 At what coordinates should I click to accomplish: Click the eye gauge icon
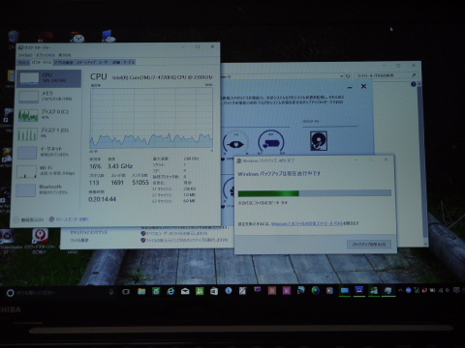pyautogui.click(x=235, y=143)
